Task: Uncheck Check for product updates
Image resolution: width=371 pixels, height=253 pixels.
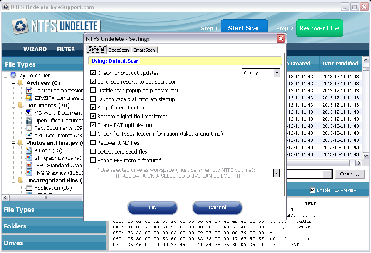Action: (x=93, y=73)
